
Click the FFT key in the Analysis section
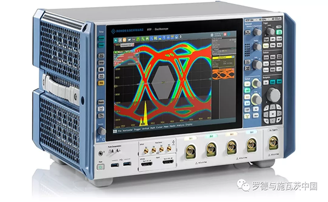pos(279,69)
